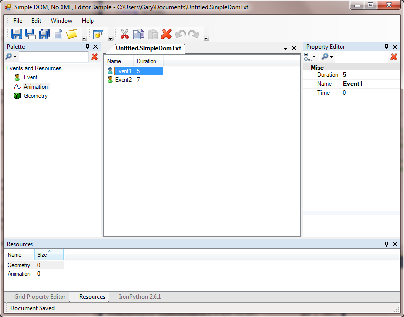The width and height of the screenshot is (404, 317).
Task: Edit the Time value 0 in Property Editor
Action: point(371,92)
